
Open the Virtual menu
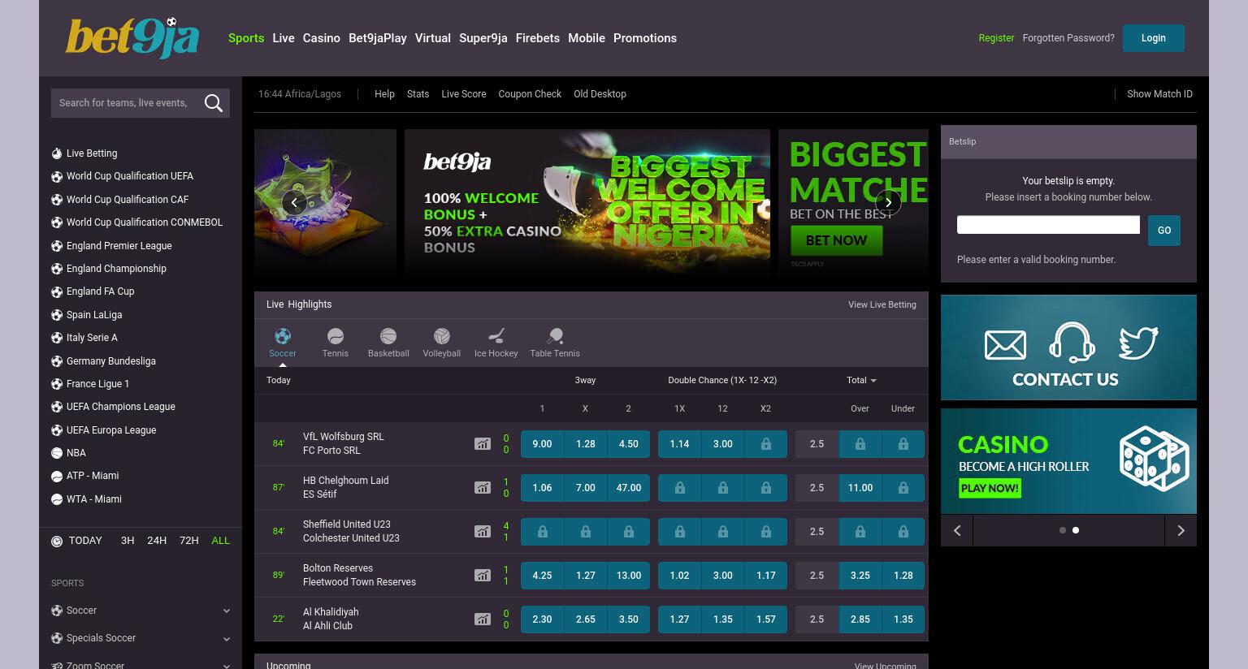click(x=433, y=38)
